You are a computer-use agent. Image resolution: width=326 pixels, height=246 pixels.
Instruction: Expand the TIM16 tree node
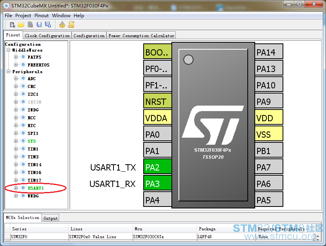[x=16, y=172]
